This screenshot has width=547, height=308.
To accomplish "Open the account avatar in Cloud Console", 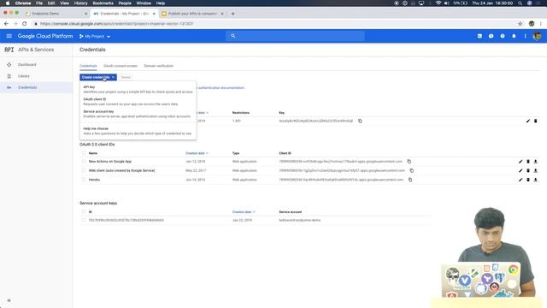I will click(538, 36).
